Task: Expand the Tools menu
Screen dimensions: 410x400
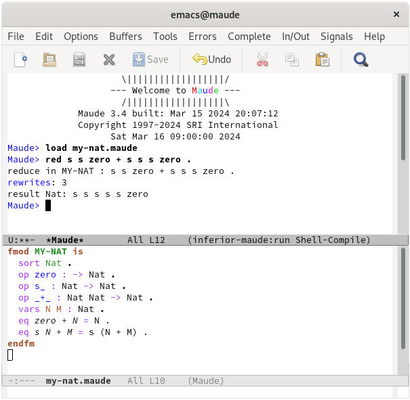Action: click(165, 37)
